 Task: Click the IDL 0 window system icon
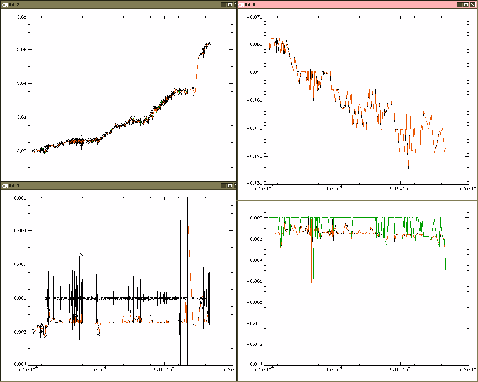[241, 5]
